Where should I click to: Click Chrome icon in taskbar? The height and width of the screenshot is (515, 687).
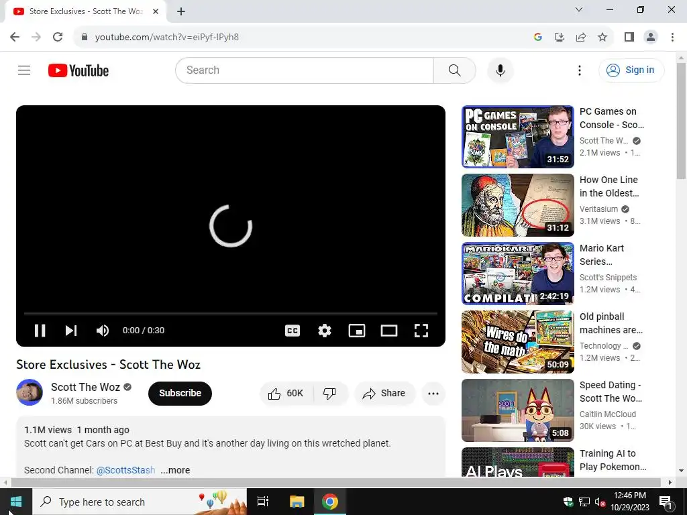point(330,502)
